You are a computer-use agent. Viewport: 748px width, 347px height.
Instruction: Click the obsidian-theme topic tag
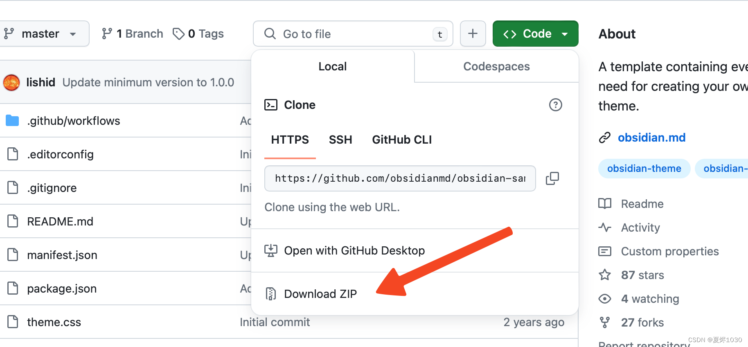(x=644, y=169)
